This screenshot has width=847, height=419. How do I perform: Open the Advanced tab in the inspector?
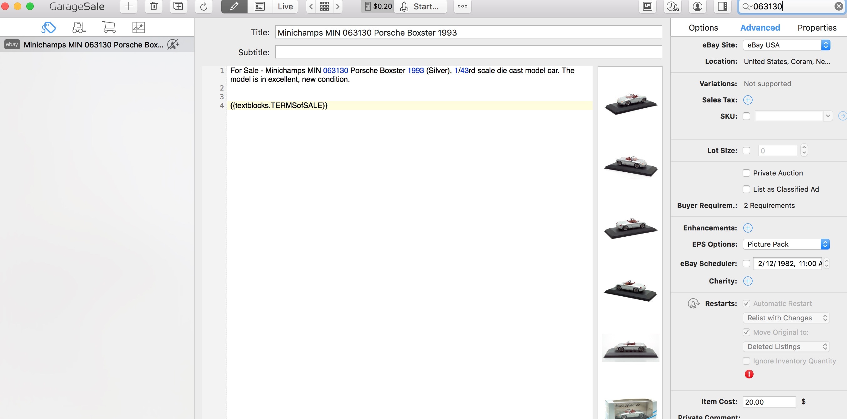point(760,27)
